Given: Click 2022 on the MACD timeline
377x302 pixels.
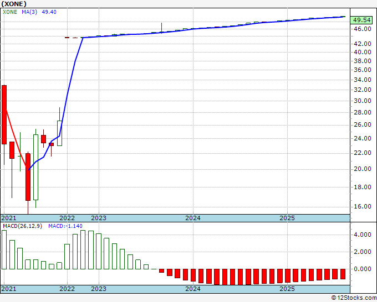Looking at the screenshot, I should click(67, 289).
